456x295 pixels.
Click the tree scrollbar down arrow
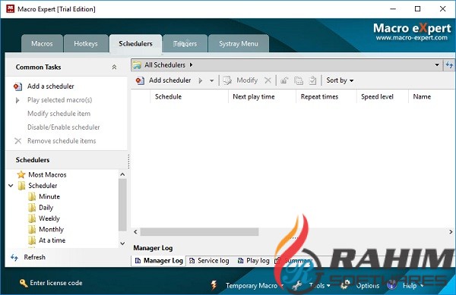[122, 243]
